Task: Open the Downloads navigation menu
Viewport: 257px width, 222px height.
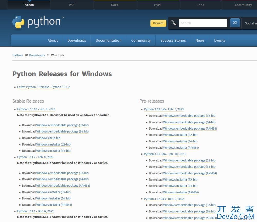Action: pyautogui.click(x=77, y=40)
